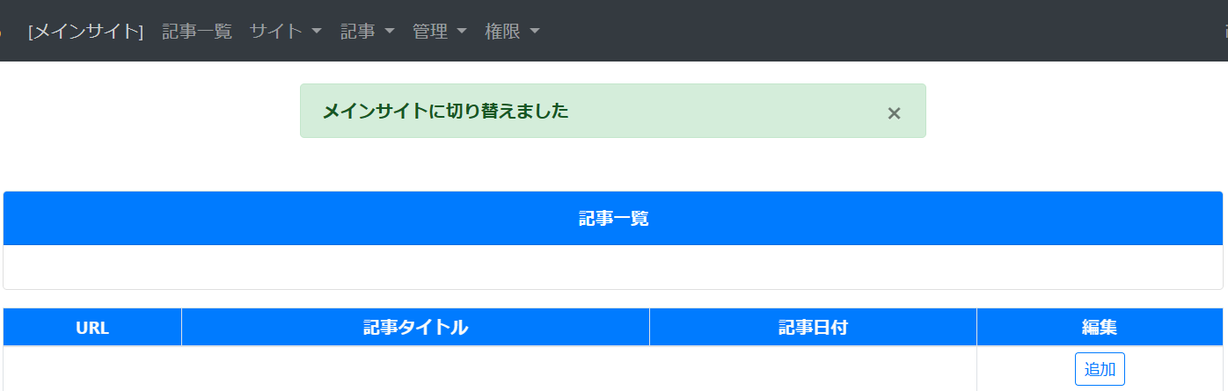Click the blue 記事一覧 panel header
This screenshot has width=1228, height=391.
click(613, 219)
